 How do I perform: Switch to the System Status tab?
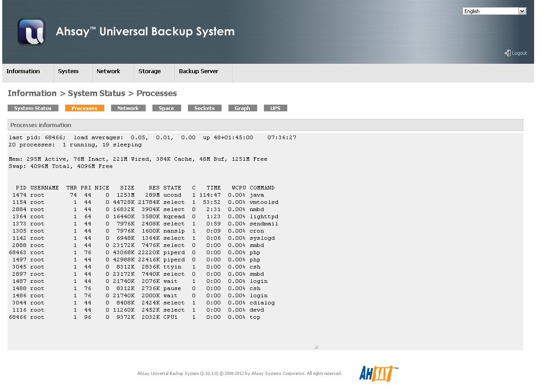[x=33, y=108]
